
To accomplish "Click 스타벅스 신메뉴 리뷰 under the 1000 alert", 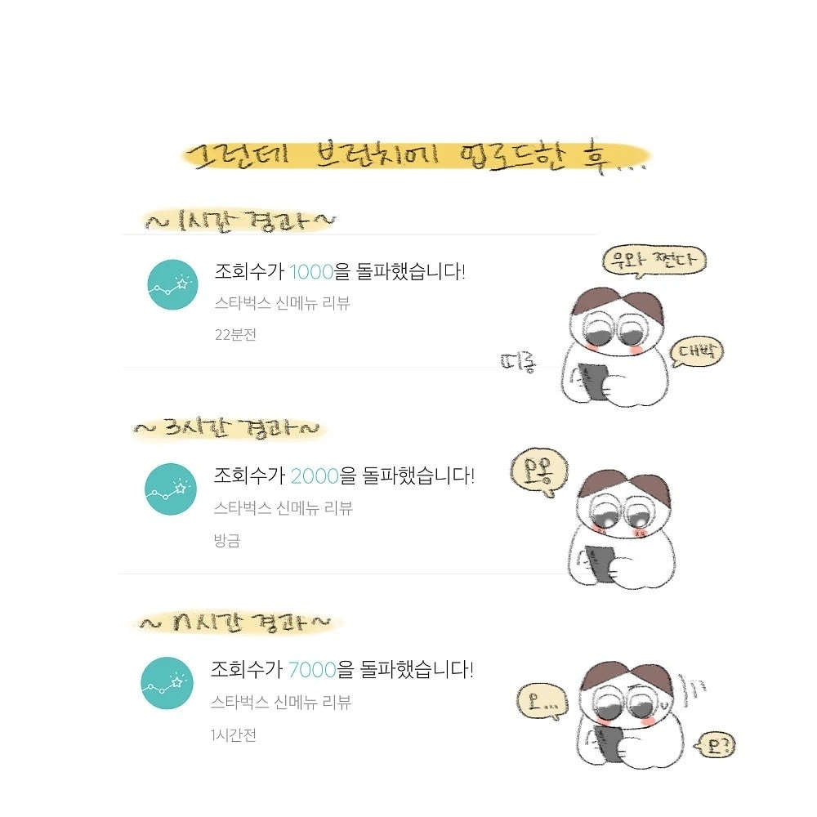I will (x=282, y=303).
